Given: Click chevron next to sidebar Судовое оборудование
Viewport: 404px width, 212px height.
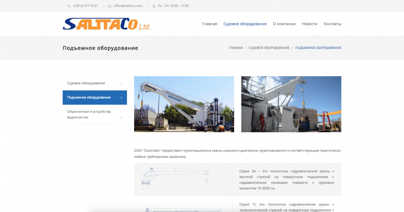Looking at the screenshot, I should coord(121,84).
